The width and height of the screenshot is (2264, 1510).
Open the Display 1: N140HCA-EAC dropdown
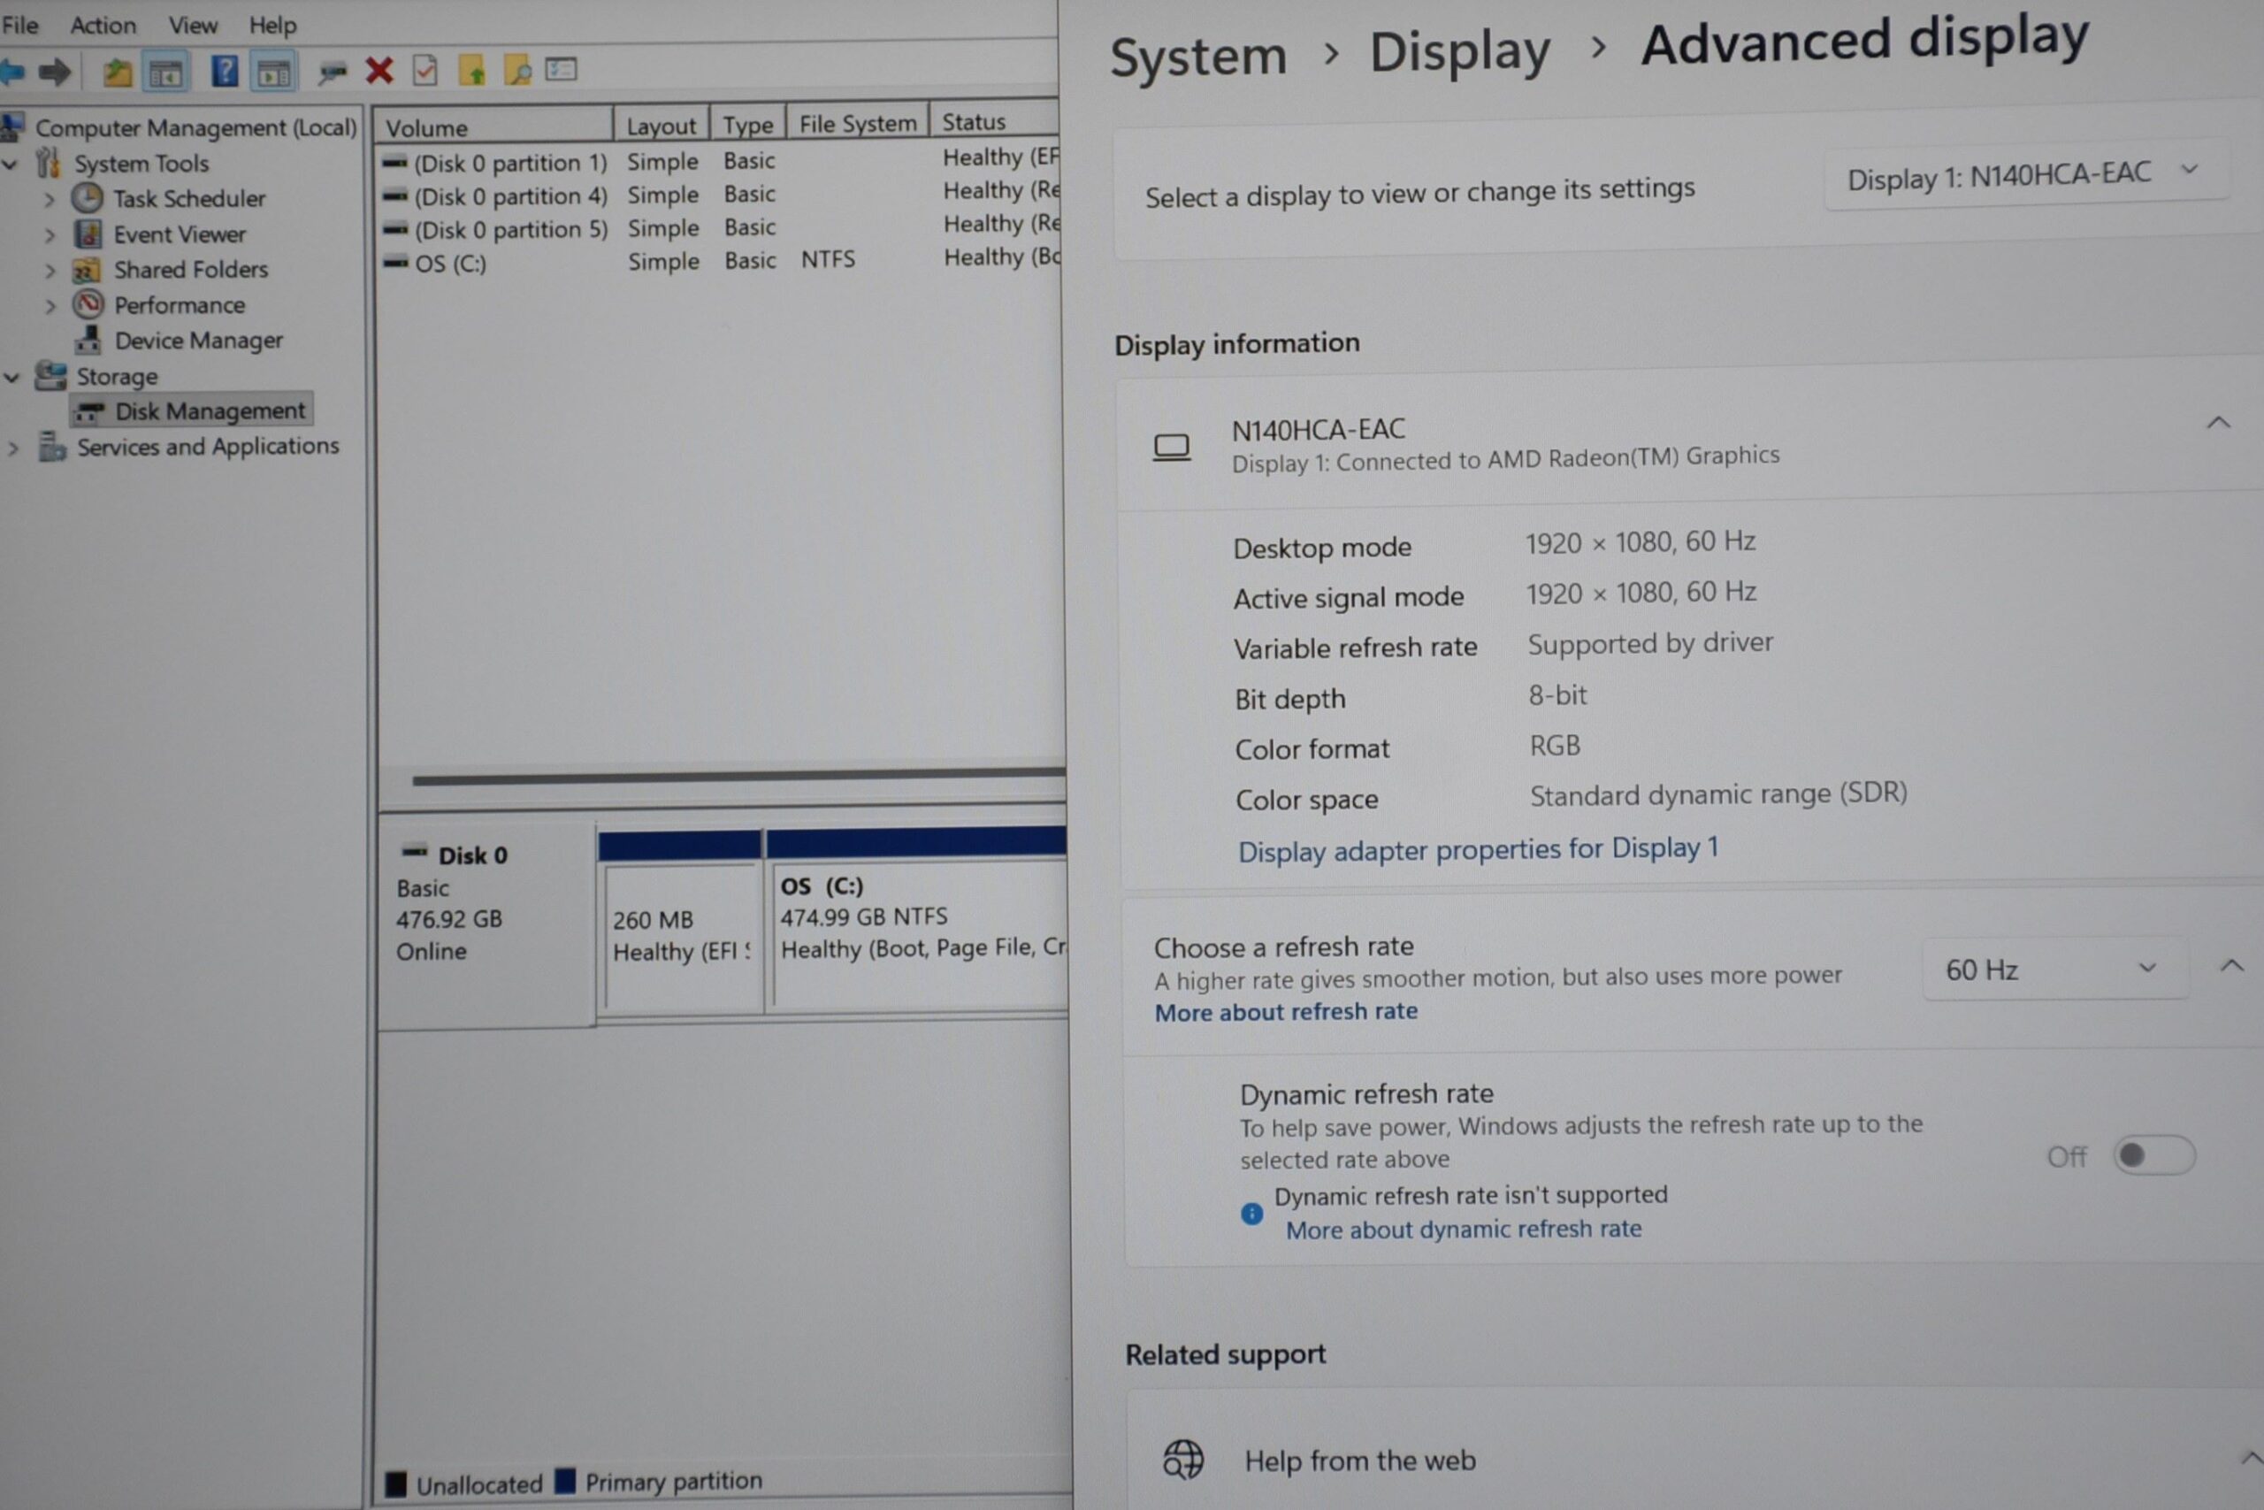2025,175
